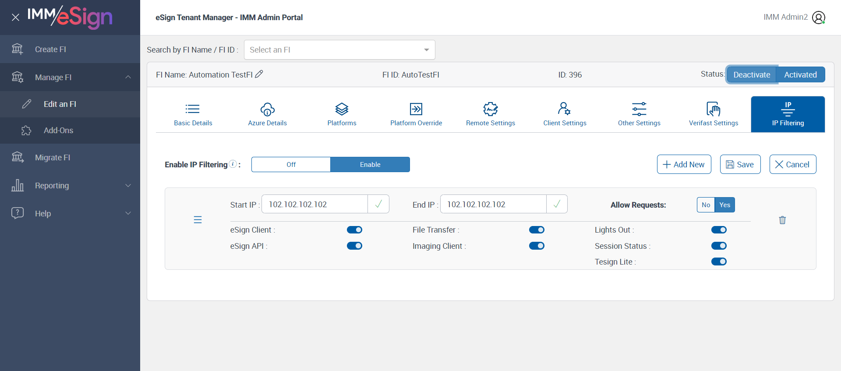Open the Select an FI dropdown
Screen dimensions: 841x371
[x=339, y=50]
